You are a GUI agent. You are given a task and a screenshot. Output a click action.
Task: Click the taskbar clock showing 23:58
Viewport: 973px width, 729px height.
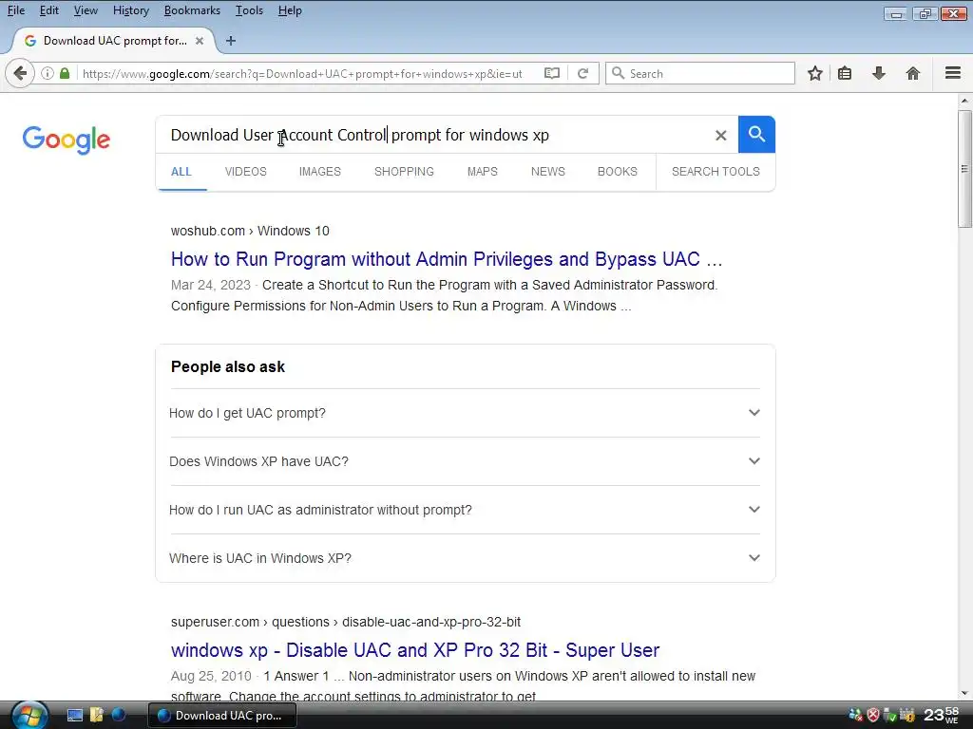tap(942, 715)
